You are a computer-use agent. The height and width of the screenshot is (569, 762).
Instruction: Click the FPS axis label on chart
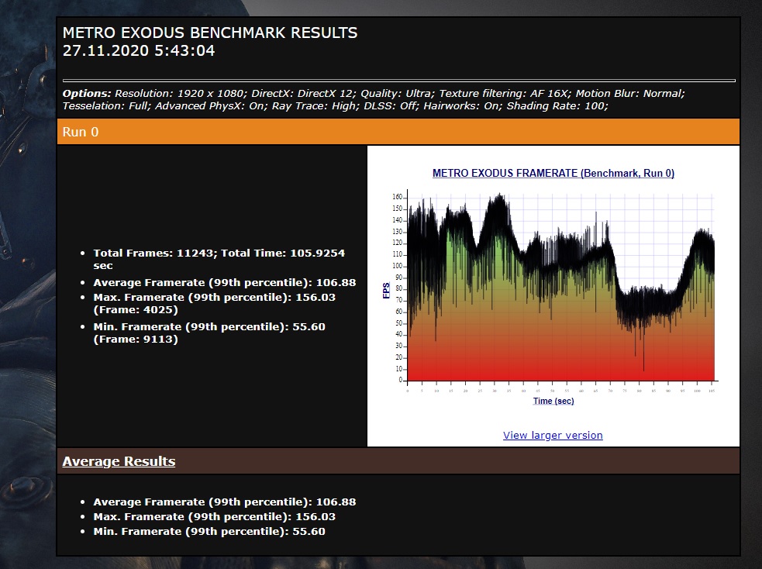[386, 291]
